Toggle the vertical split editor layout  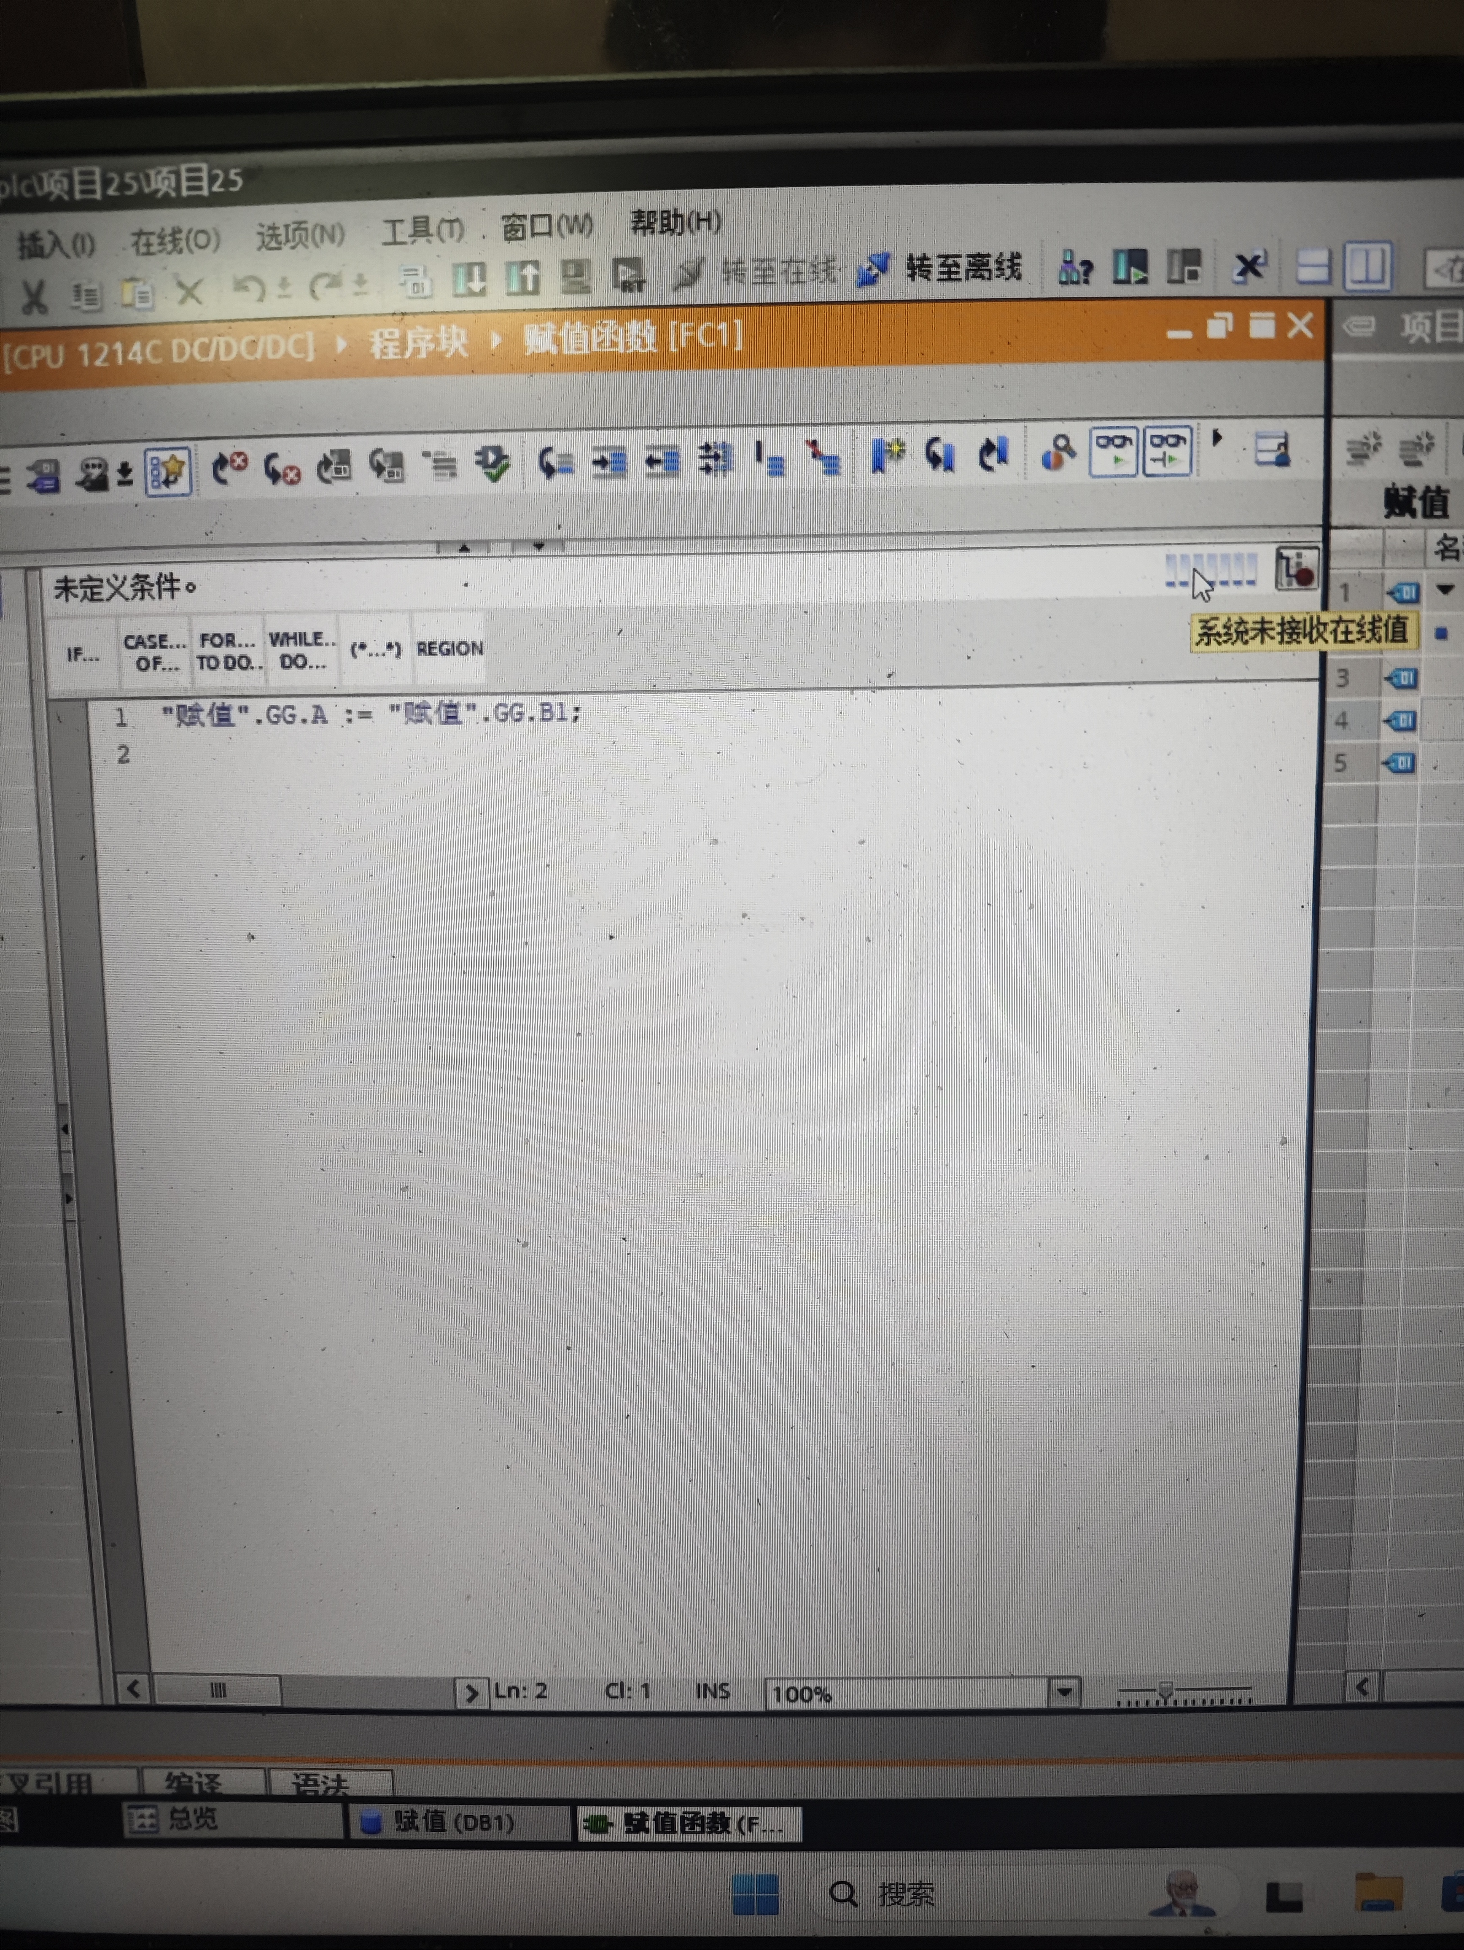click(x=1367, y=266)
